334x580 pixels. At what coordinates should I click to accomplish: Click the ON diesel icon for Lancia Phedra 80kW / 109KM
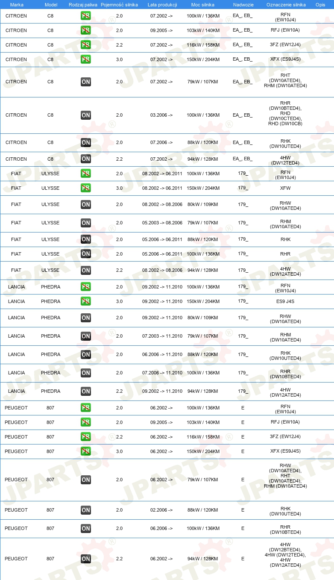click(x=86, y=318)
